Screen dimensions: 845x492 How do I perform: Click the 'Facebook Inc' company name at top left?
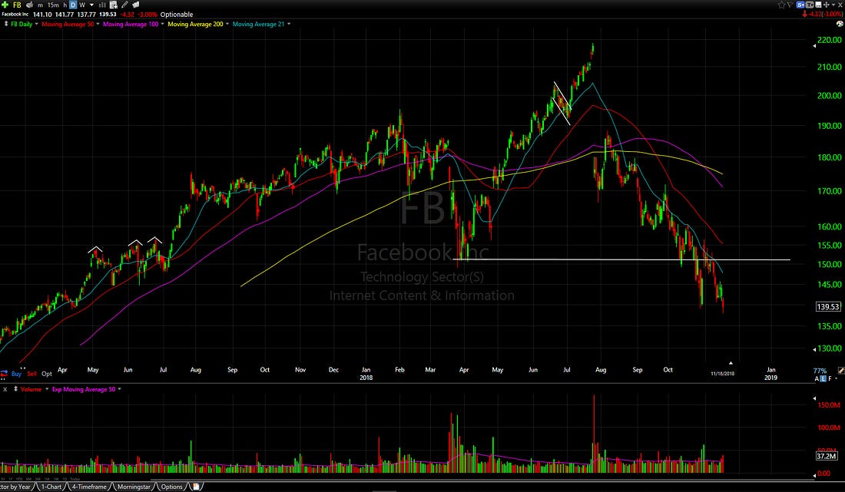click(15, 15)
